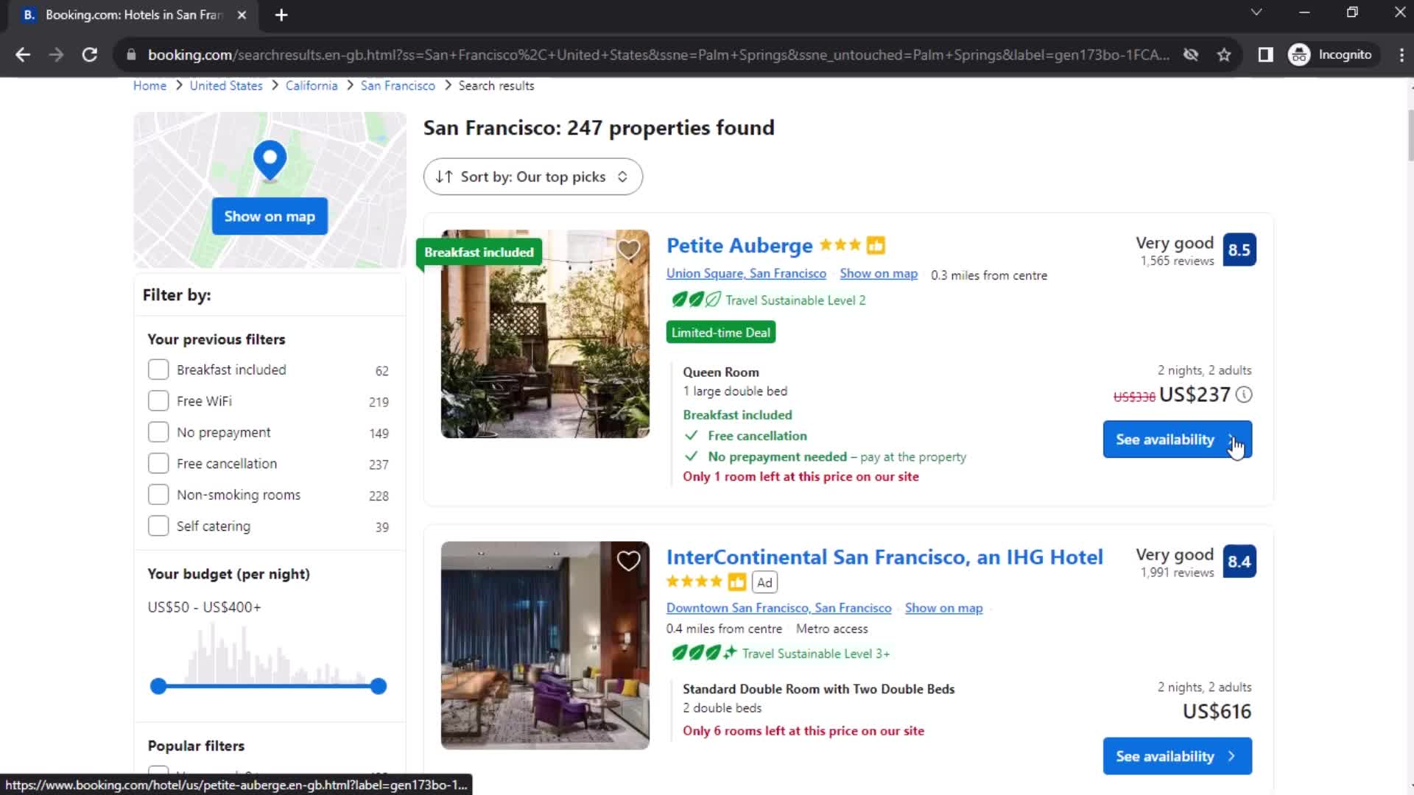Click the InterContinental Ad badge icon
The height and width of the screenshot is (795, 1414).
(766, 582)
